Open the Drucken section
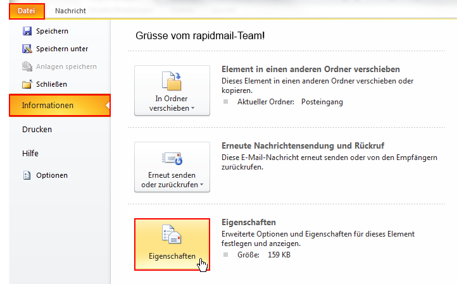The height and width of the screenshot is (284, 457). point(37,129)
